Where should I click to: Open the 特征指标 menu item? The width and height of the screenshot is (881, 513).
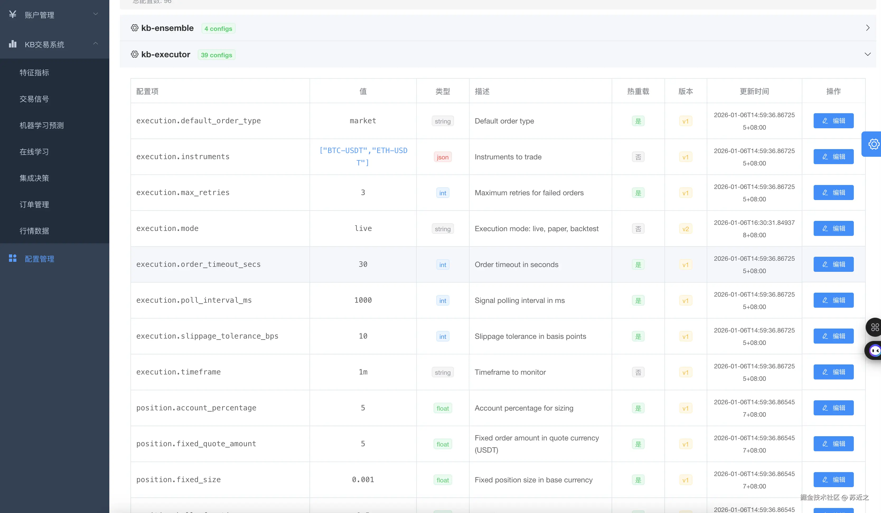34,73
